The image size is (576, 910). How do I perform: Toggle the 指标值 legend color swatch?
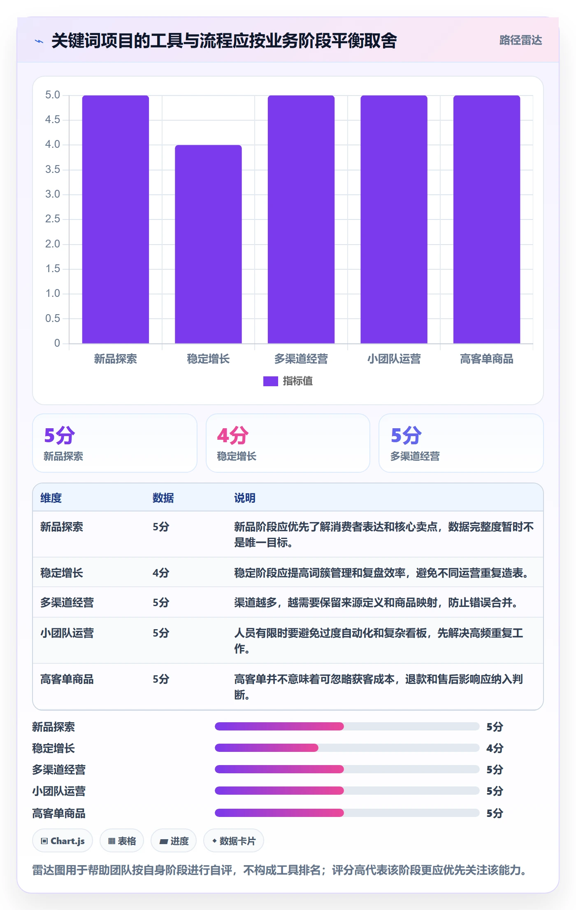coord(271,381)
